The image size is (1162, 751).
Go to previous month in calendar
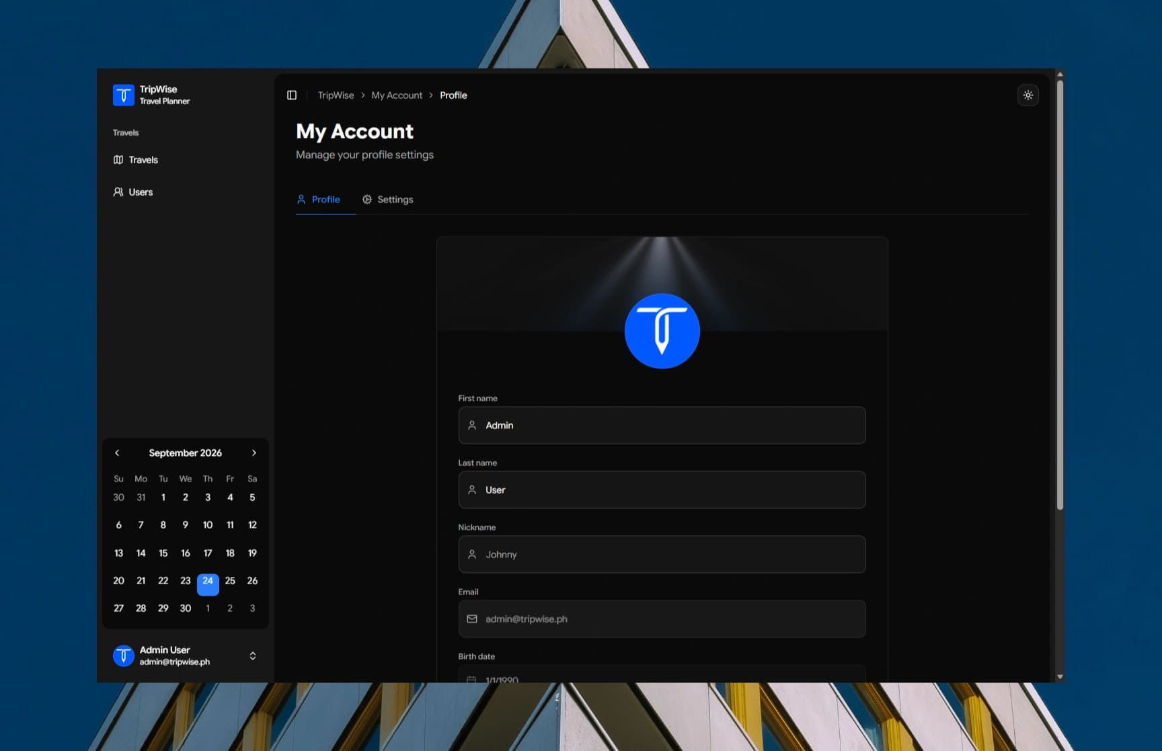click(x=117, y=453)
